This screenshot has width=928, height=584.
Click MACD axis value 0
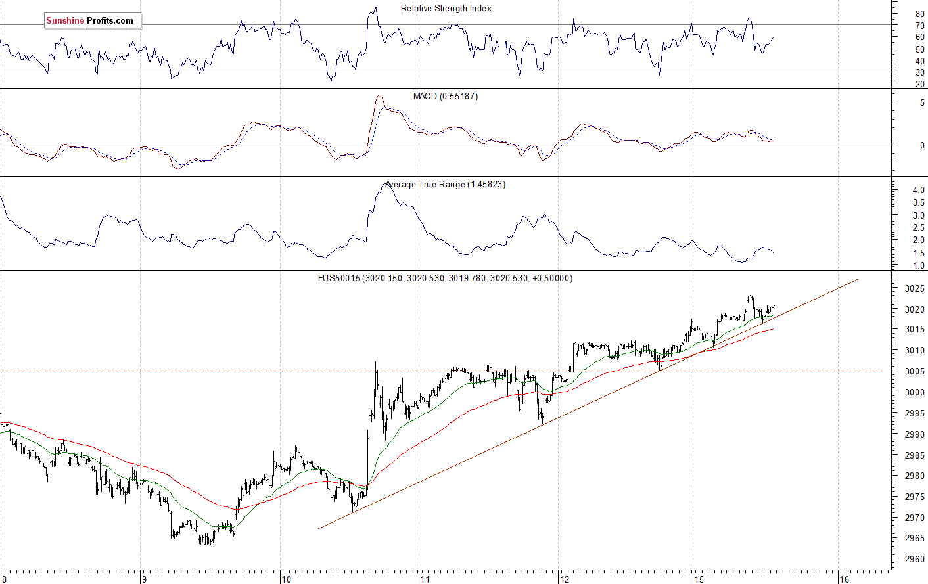[x=922, y=146]
